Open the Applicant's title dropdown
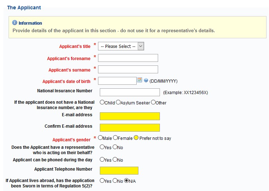This screenshot has height=191, width=269. click(121, 46)
